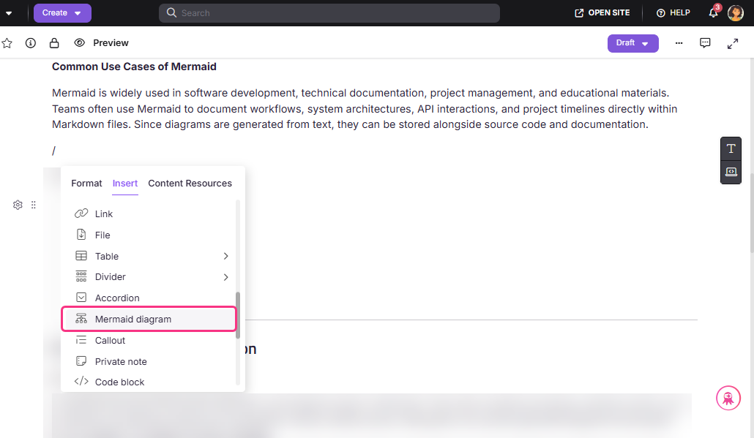Click the text T tool icon

pyautogui.click(x=731, y=149)
